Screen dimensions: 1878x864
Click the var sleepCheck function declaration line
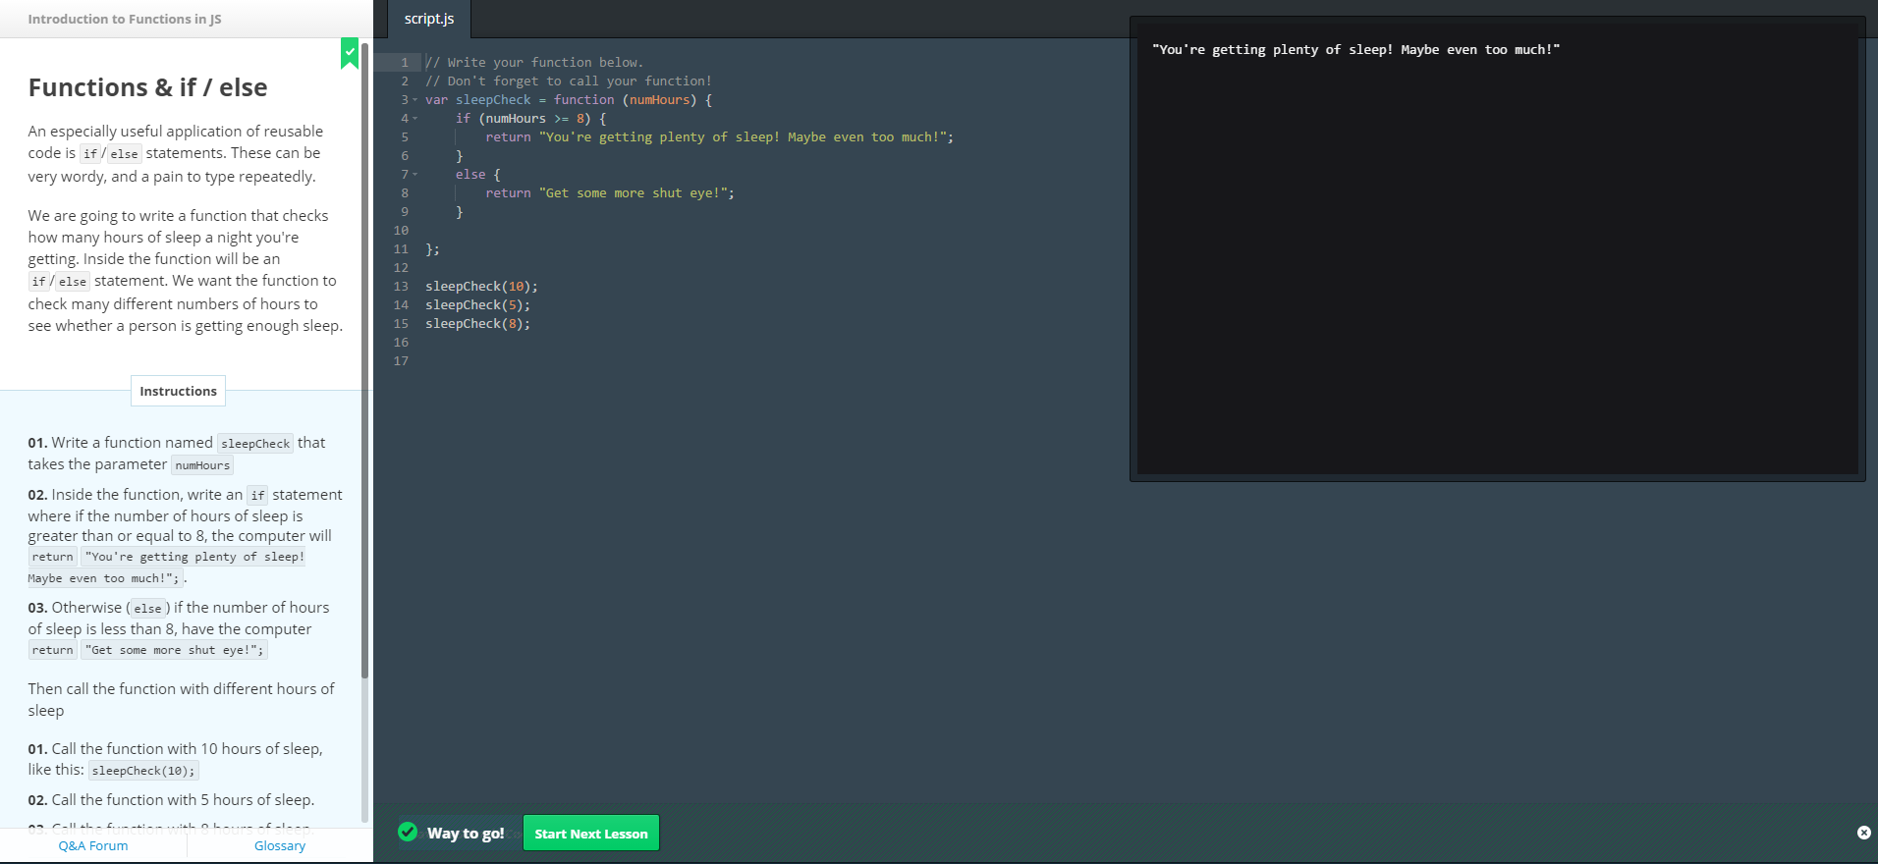(569, 100)
